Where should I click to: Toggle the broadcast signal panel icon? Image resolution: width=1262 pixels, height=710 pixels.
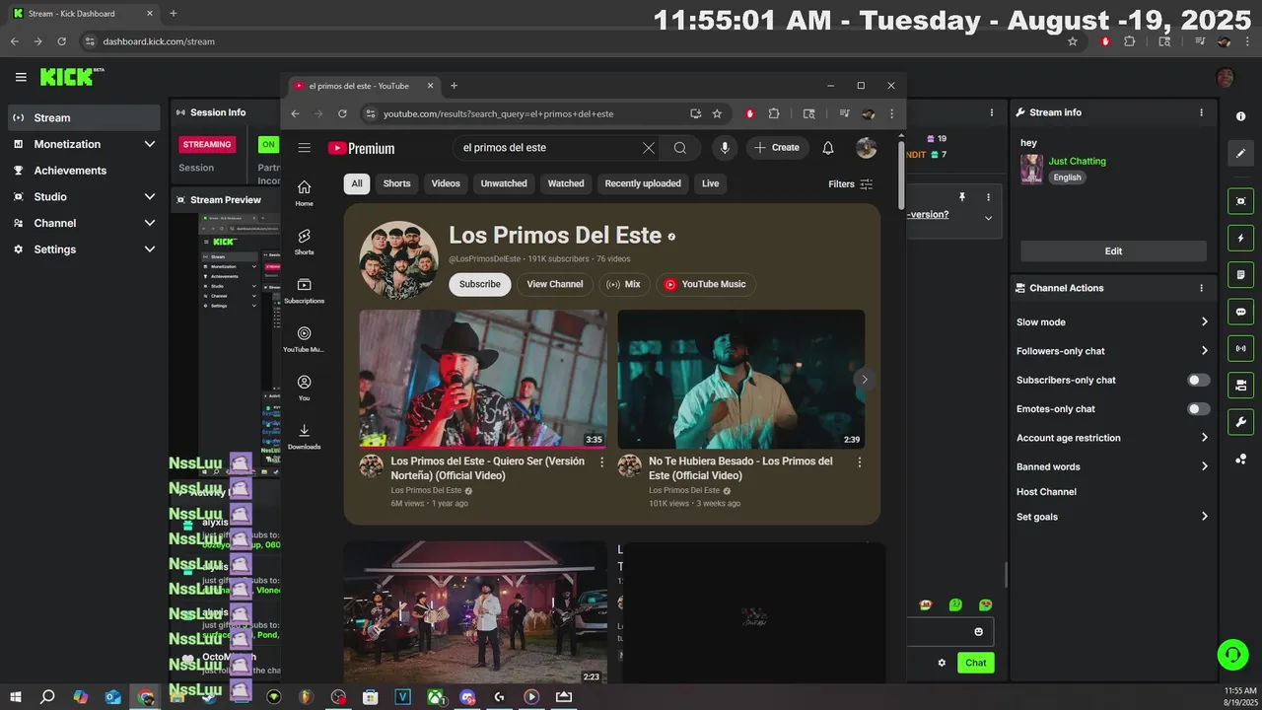[x=1240, y=348]
